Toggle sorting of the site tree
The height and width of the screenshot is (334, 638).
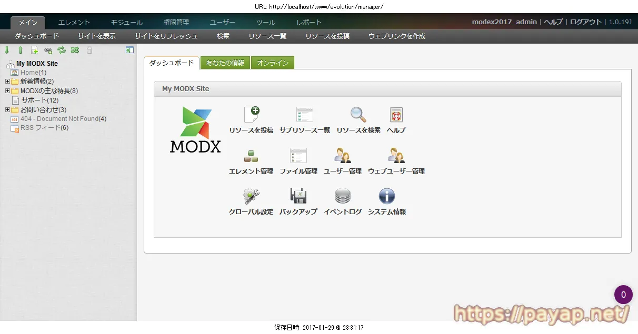click(75, 50)
